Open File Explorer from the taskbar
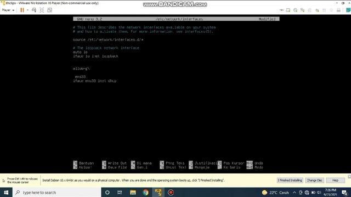This screenshot has height=197, width=351. (x=133, y=192)
